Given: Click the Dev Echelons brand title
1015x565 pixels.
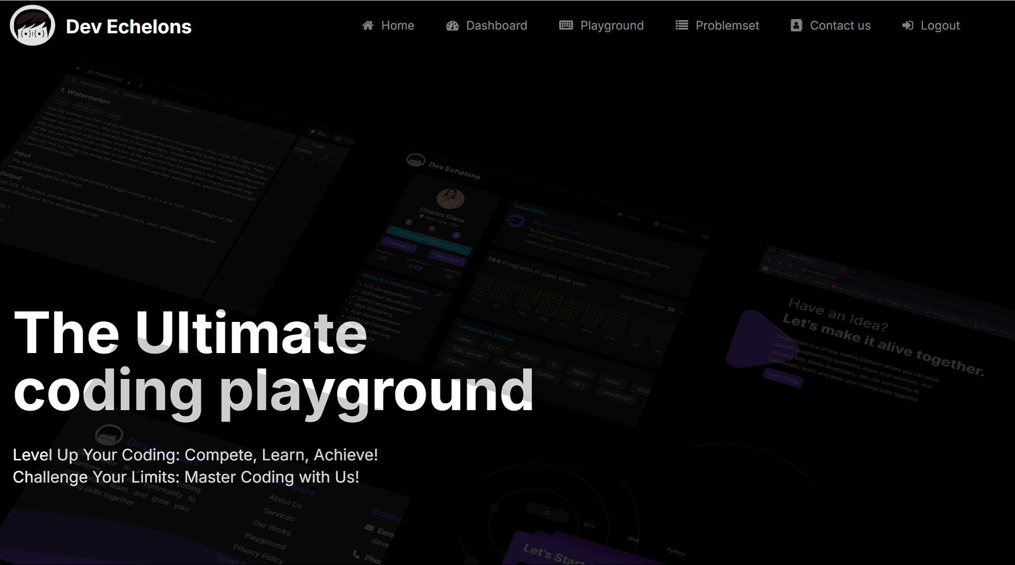Looking at the screenshot, I should click(x=129, y=26).
